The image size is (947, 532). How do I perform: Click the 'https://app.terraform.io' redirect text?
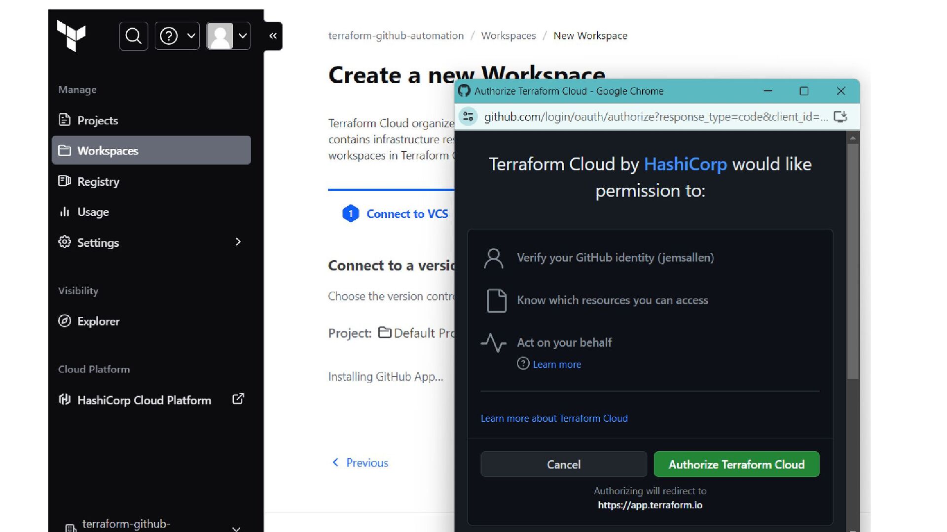pyautogui.click(x=650, y=505)
